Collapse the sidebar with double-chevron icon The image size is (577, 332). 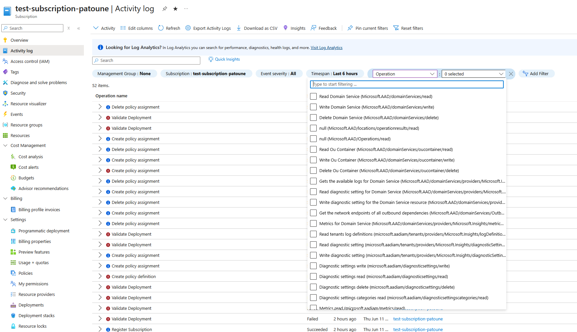point(79,28)
